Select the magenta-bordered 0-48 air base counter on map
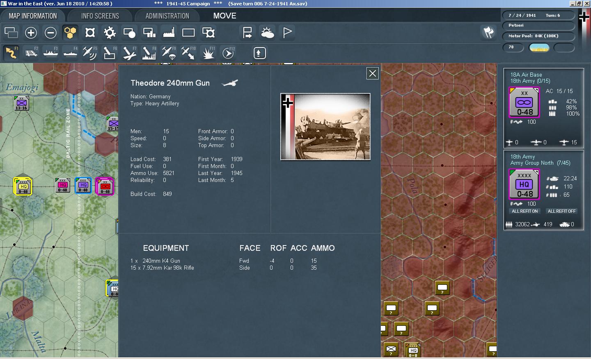 coord(105,186)
